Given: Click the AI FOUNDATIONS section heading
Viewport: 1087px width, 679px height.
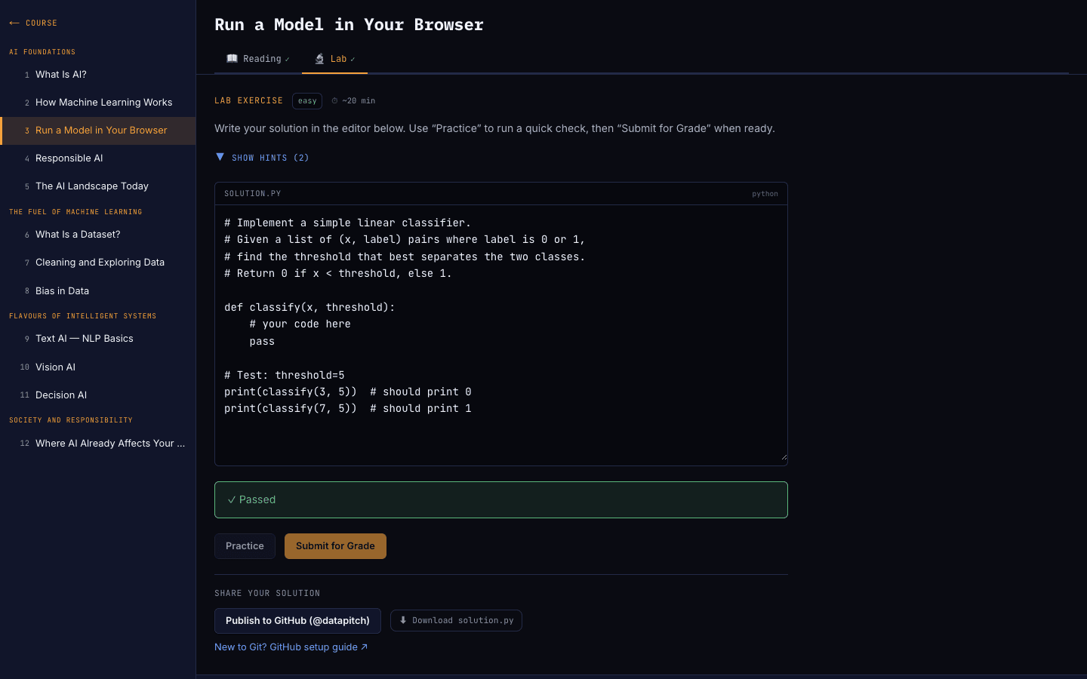Looking at the screenshot, I should (42, 52).
